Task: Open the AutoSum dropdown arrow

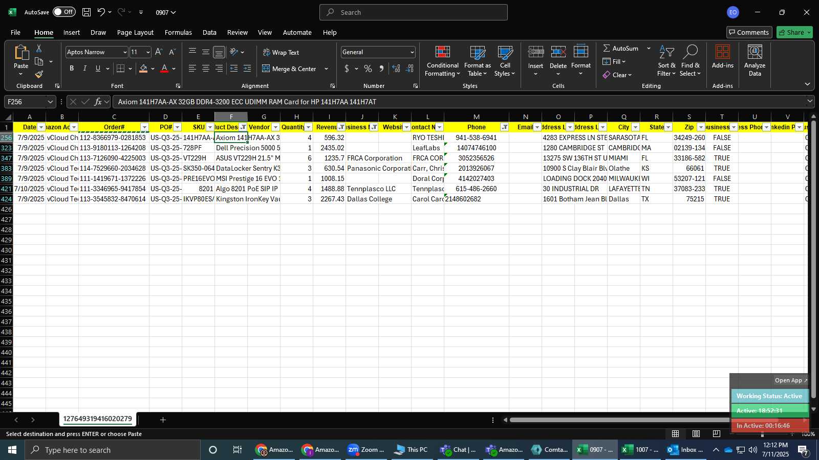Action: pos(649,48)
